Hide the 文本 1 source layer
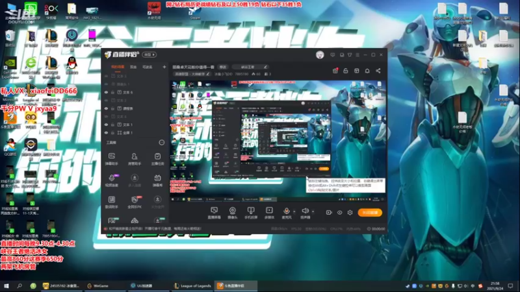The width and height of the screenshot is (520, 292). [106, 125]
